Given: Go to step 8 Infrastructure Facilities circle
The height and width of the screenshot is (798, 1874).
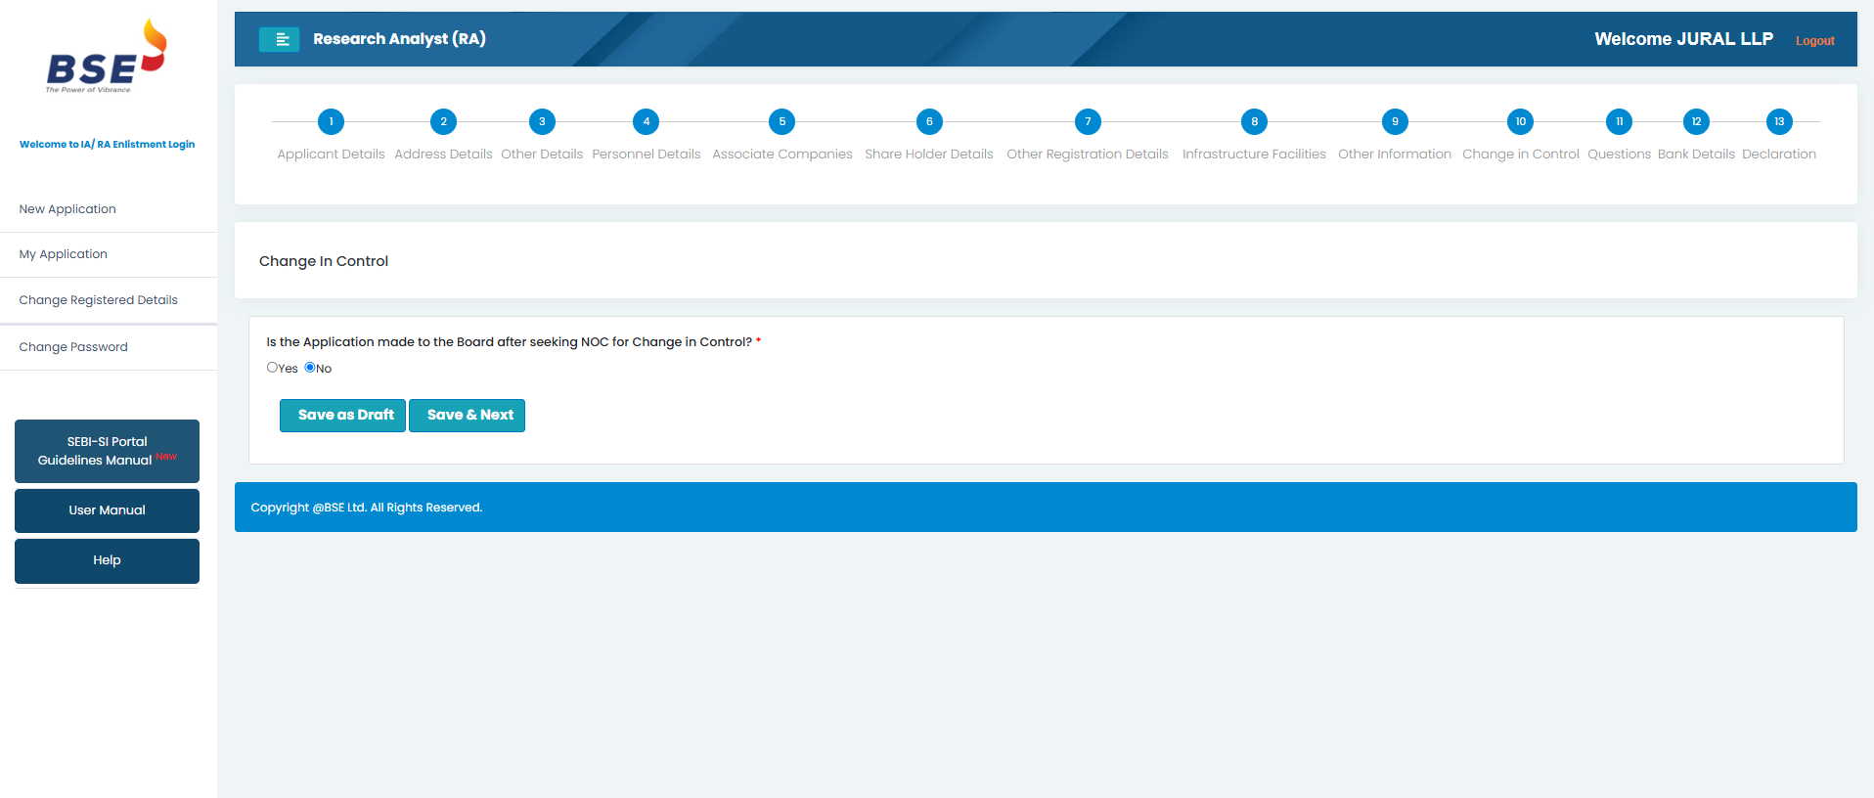Looking at the screenshot, I should click(x=1254, y=122).
